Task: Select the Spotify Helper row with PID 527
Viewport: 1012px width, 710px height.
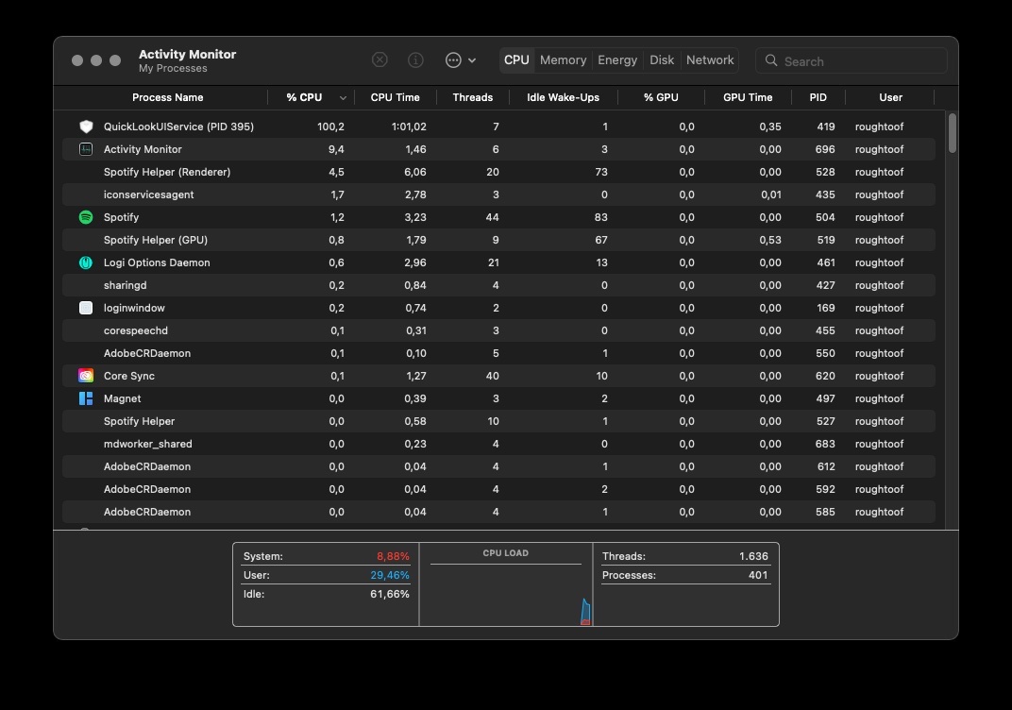Action: coord(498,421)
